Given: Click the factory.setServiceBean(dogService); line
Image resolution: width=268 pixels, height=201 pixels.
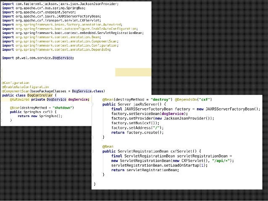Looking at the screenshot, I should [x=150, y=114].
